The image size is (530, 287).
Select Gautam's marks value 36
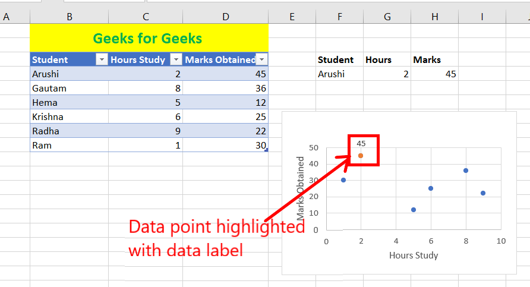225,88
